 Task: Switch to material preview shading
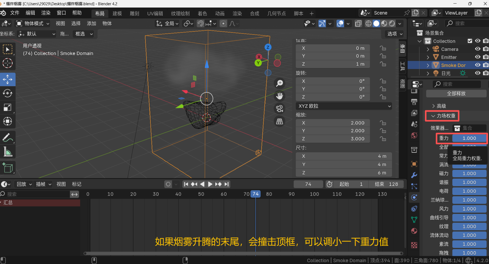click(x=384, y=24)
